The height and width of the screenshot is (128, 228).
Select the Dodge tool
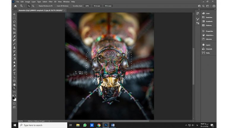click(x=14, y=66)
